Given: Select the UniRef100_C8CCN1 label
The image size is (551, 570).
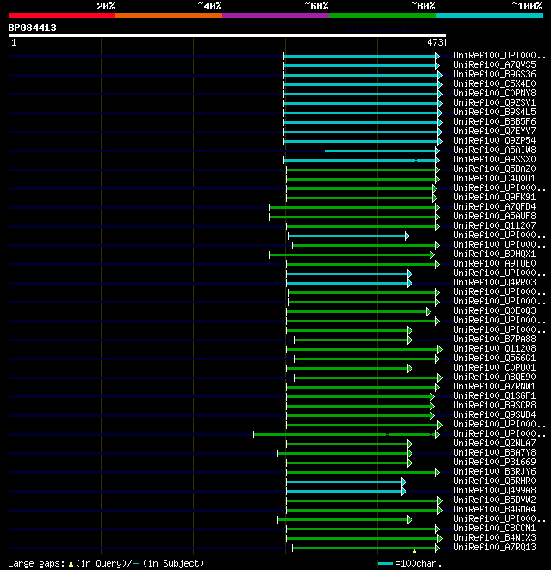Looking at the screenshot, I should point(494,528).
